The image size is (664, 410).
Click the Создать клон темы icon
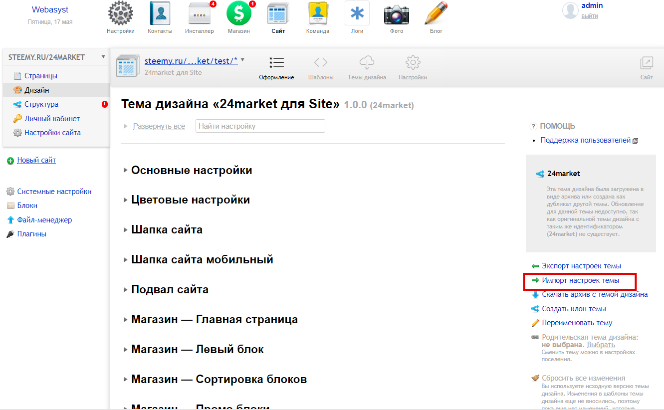click(x=535, y=309)
